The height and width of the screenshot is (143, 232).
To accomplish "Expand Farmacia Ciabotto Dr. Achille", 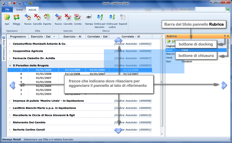I will pos(10,58).
